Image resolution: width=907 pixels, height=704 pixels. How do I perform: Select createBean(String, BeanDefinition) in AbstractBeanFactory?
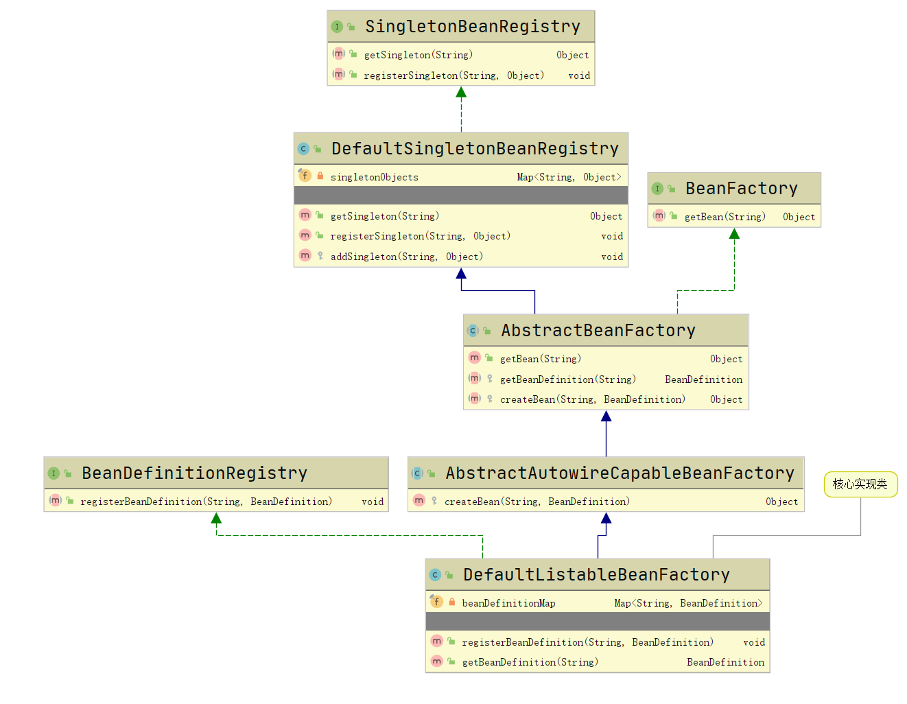point(593,399)
